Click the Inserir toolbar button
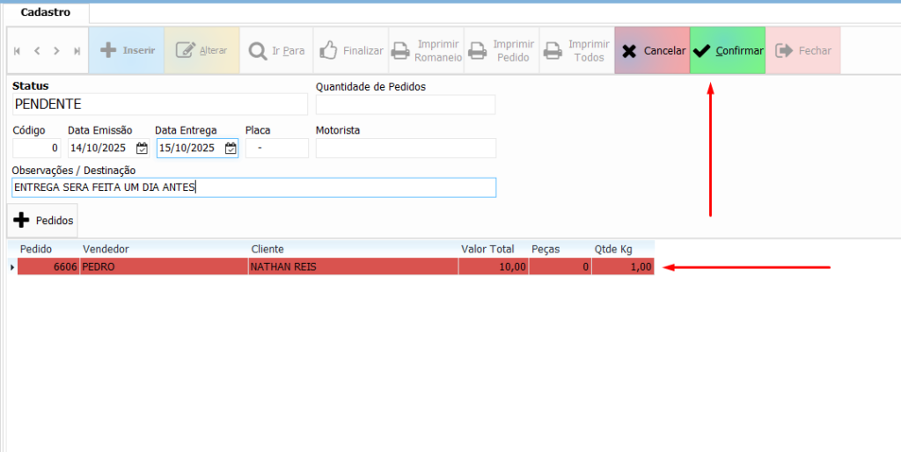Screen dimensions: 901x452 pyautogui.click(x=127, y=51)
